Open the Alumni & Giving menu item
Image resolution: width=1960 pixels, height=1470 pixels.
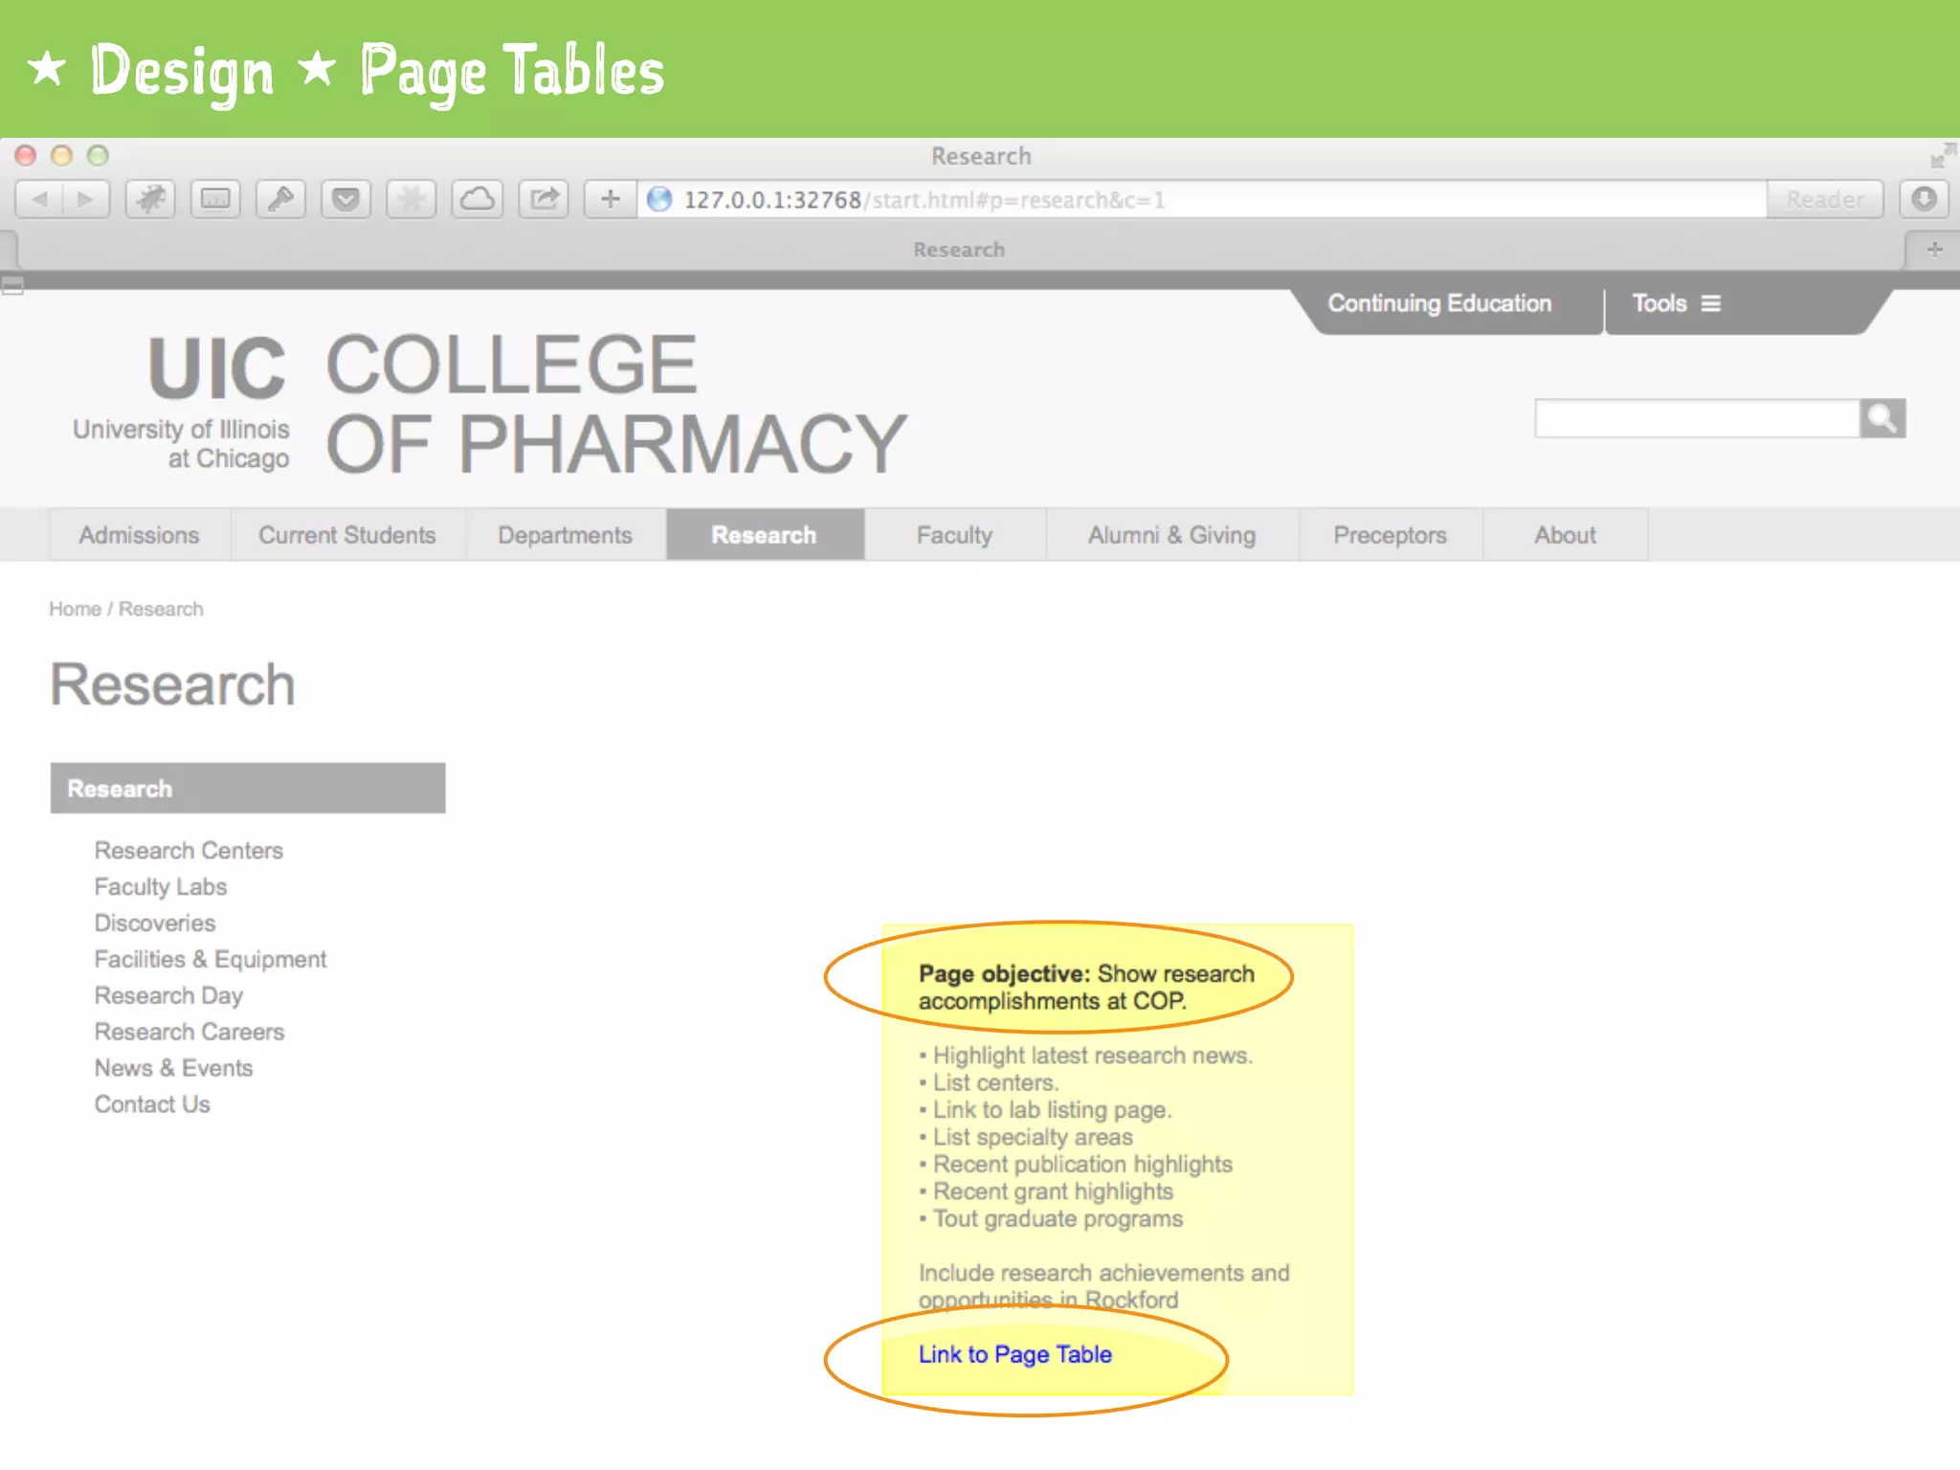click(x=1171, y=535)
